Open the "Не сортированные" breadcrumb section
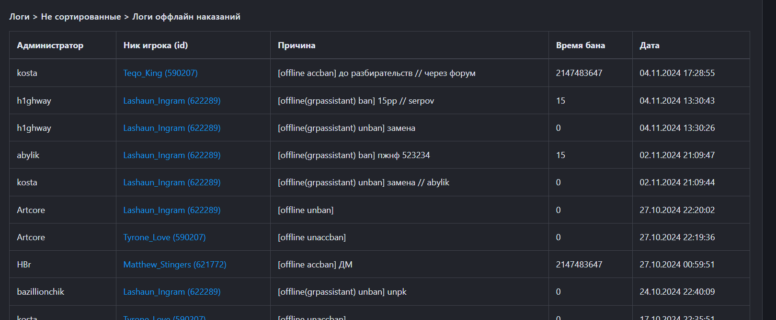 (x=81, y=17)
